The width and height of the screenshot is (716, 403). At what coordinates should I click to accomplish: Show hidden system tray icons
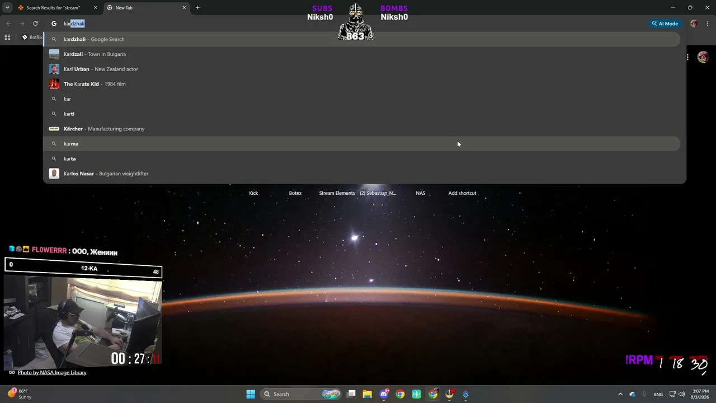coord(620,394)
